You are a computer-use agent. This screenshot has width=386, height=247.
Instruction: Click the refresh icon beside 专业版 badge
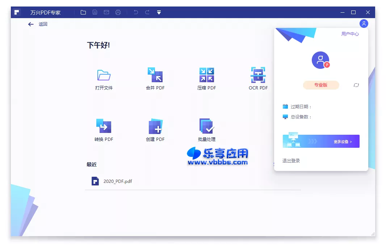(356, 85)
